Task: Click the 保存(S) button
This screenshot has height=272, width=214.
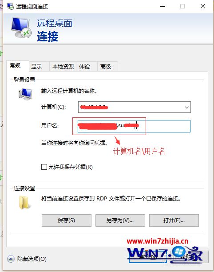Action: 66,220
